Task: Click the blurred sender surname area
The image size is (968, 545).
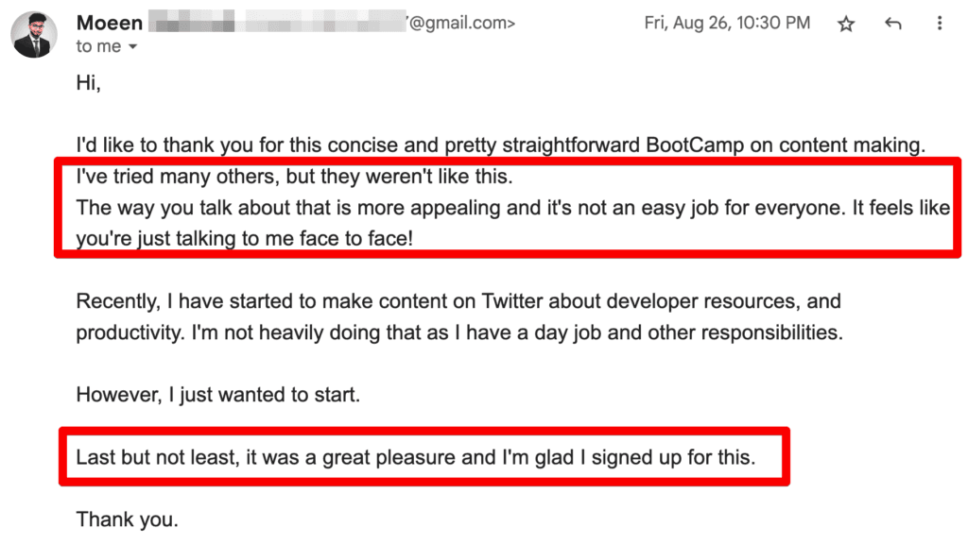Action: tap(277, 21)
